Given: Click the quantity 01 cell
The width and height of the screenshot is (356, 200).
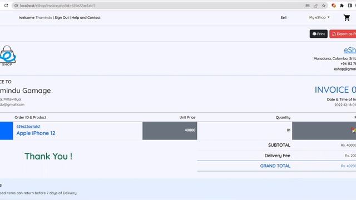Looking at the screenshot, I should 245,131.
